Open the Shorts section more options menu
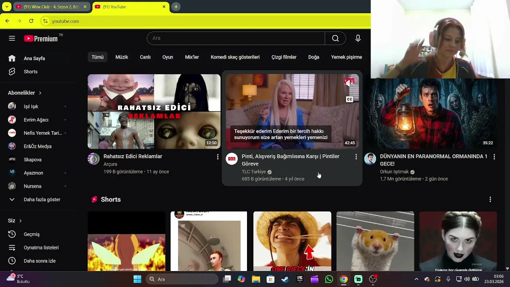 490,199
